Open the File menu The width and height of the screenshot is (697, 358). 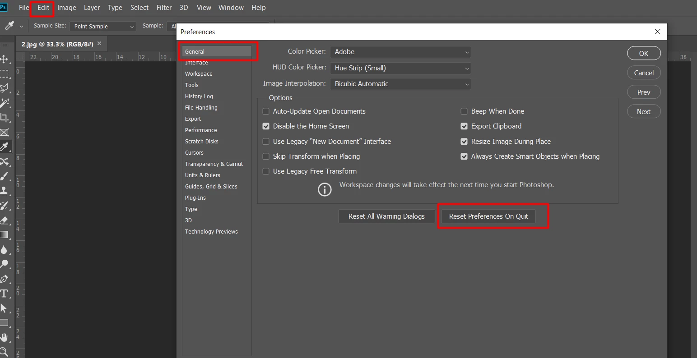[x=24, y=8]
